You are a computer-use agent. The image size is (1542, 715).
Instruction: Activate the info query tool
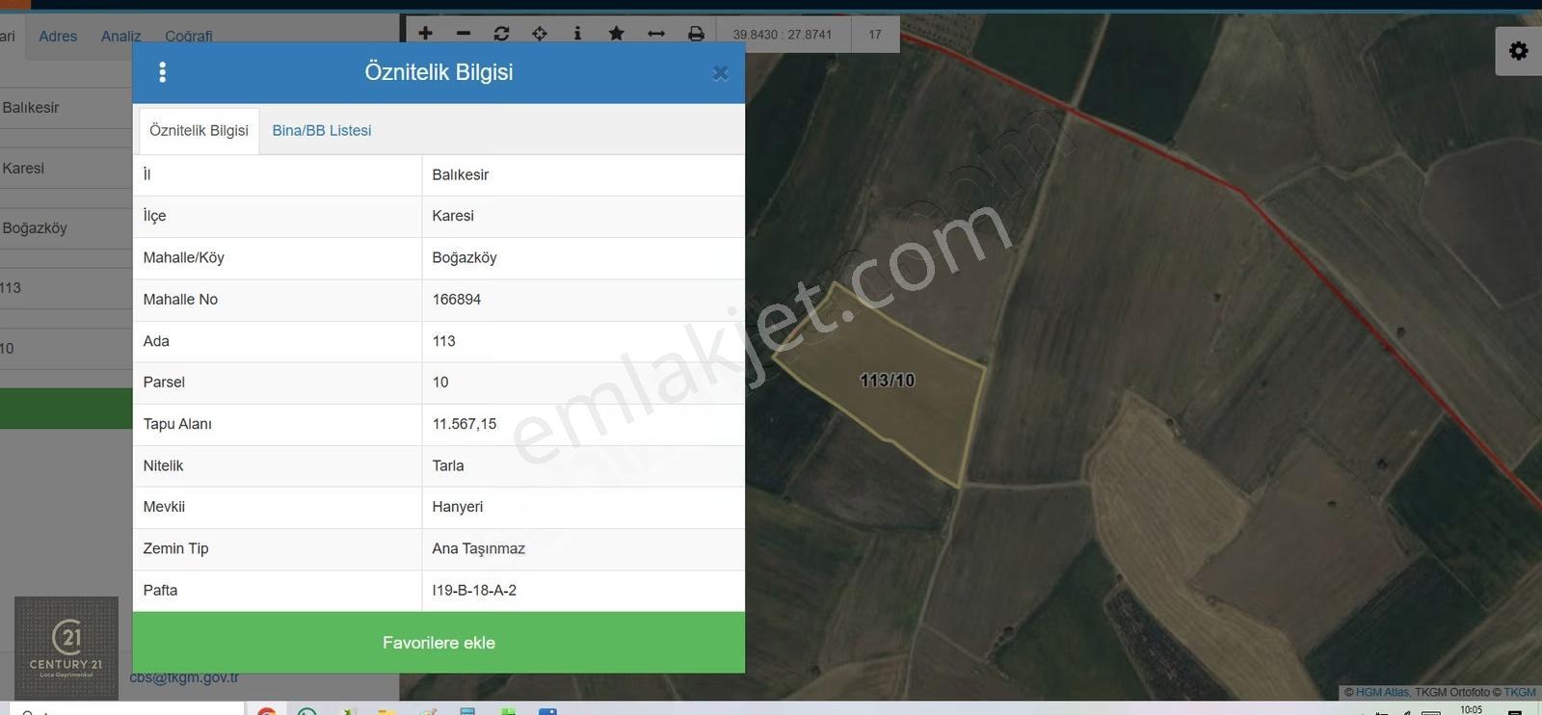(577, 33)
